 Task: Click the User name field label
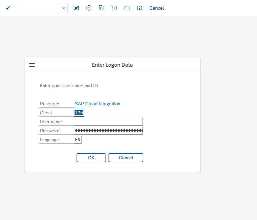(51, 122)
